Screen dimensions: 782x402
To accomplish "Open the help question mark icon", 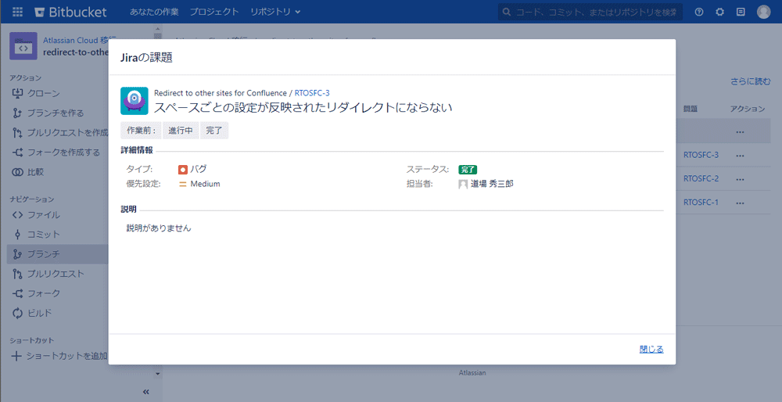I will click(699, 12).
